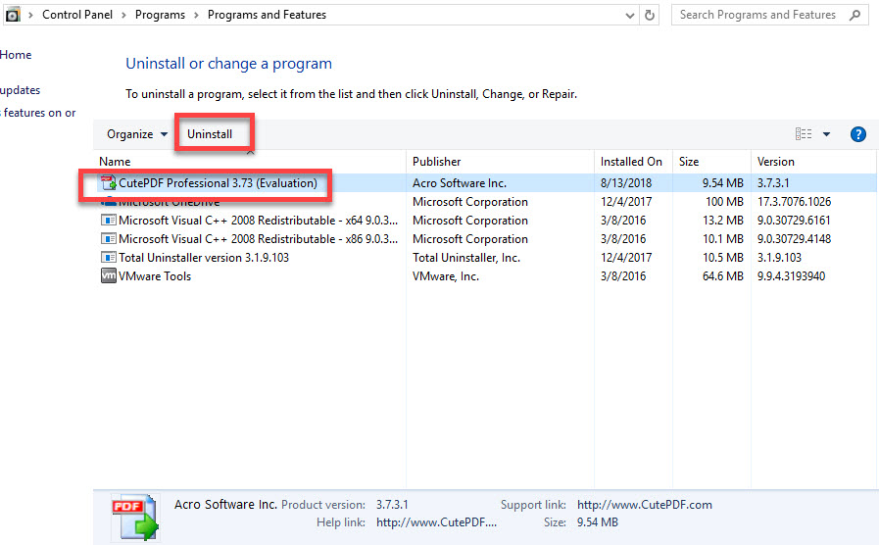879x545 pixels.
Task: Click the features on or sidebar link
Action: click(x=38, y=112)
